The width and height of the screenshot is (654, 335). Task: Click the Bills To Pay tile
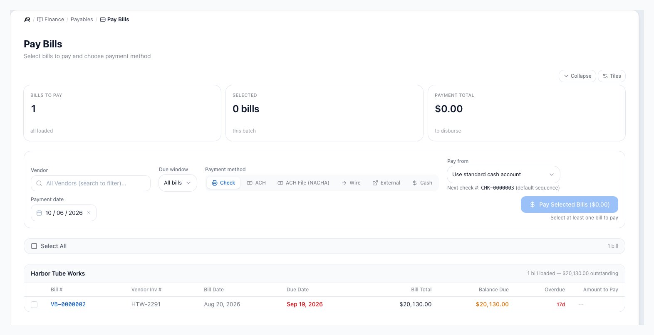coord(122,113)
